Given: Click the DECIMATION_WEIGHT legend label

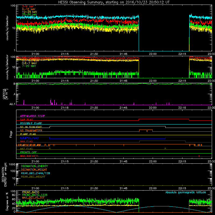Looking at the screenshot, I should click(34, 170).
